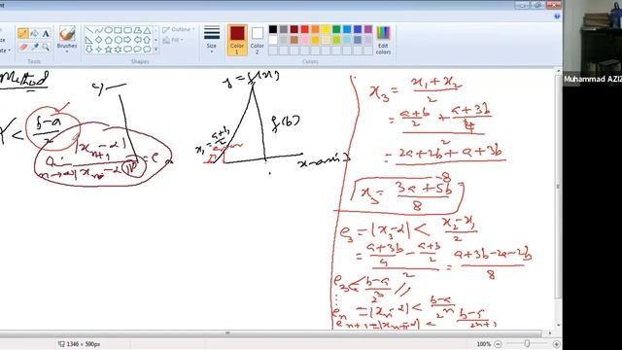622x350 pixels.
Task: Click the zoom slider handle
Action: point(527,343)
